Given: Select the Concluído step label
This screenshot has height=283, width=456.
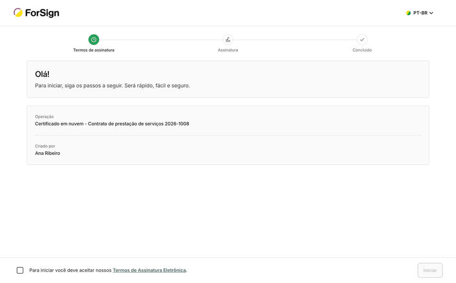Looking at the screenshot, I should point(362,50).
